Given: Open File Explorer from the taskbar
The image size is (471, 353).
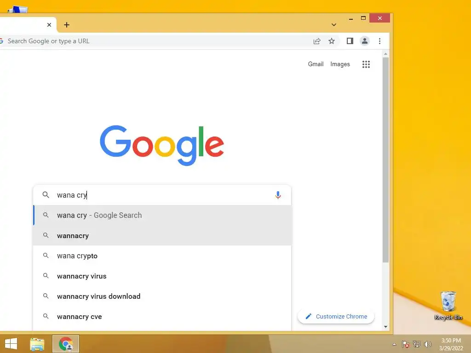Looking at the screenshot, I should point(37,344).
